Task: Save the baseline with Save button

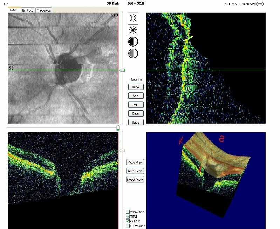Action: click(136, 122)
